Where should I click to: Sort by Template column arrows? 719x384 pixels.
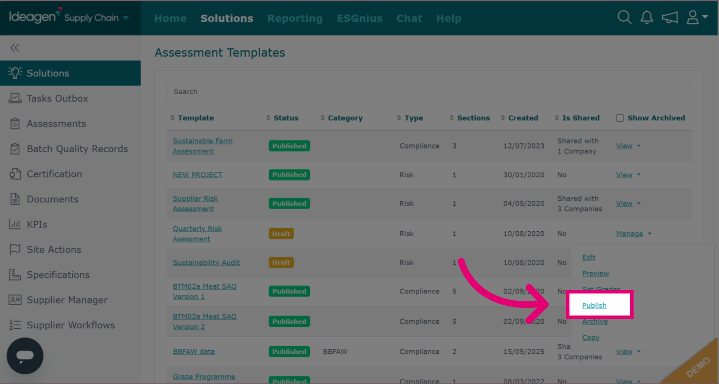(172, 118)
